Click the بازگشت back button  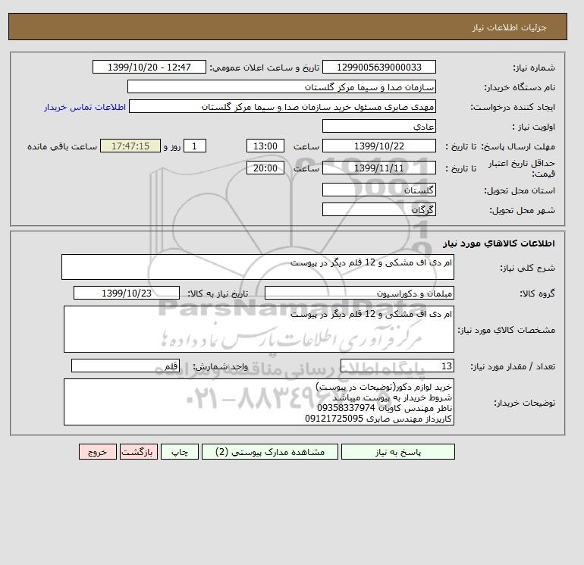tap(139, 452)
